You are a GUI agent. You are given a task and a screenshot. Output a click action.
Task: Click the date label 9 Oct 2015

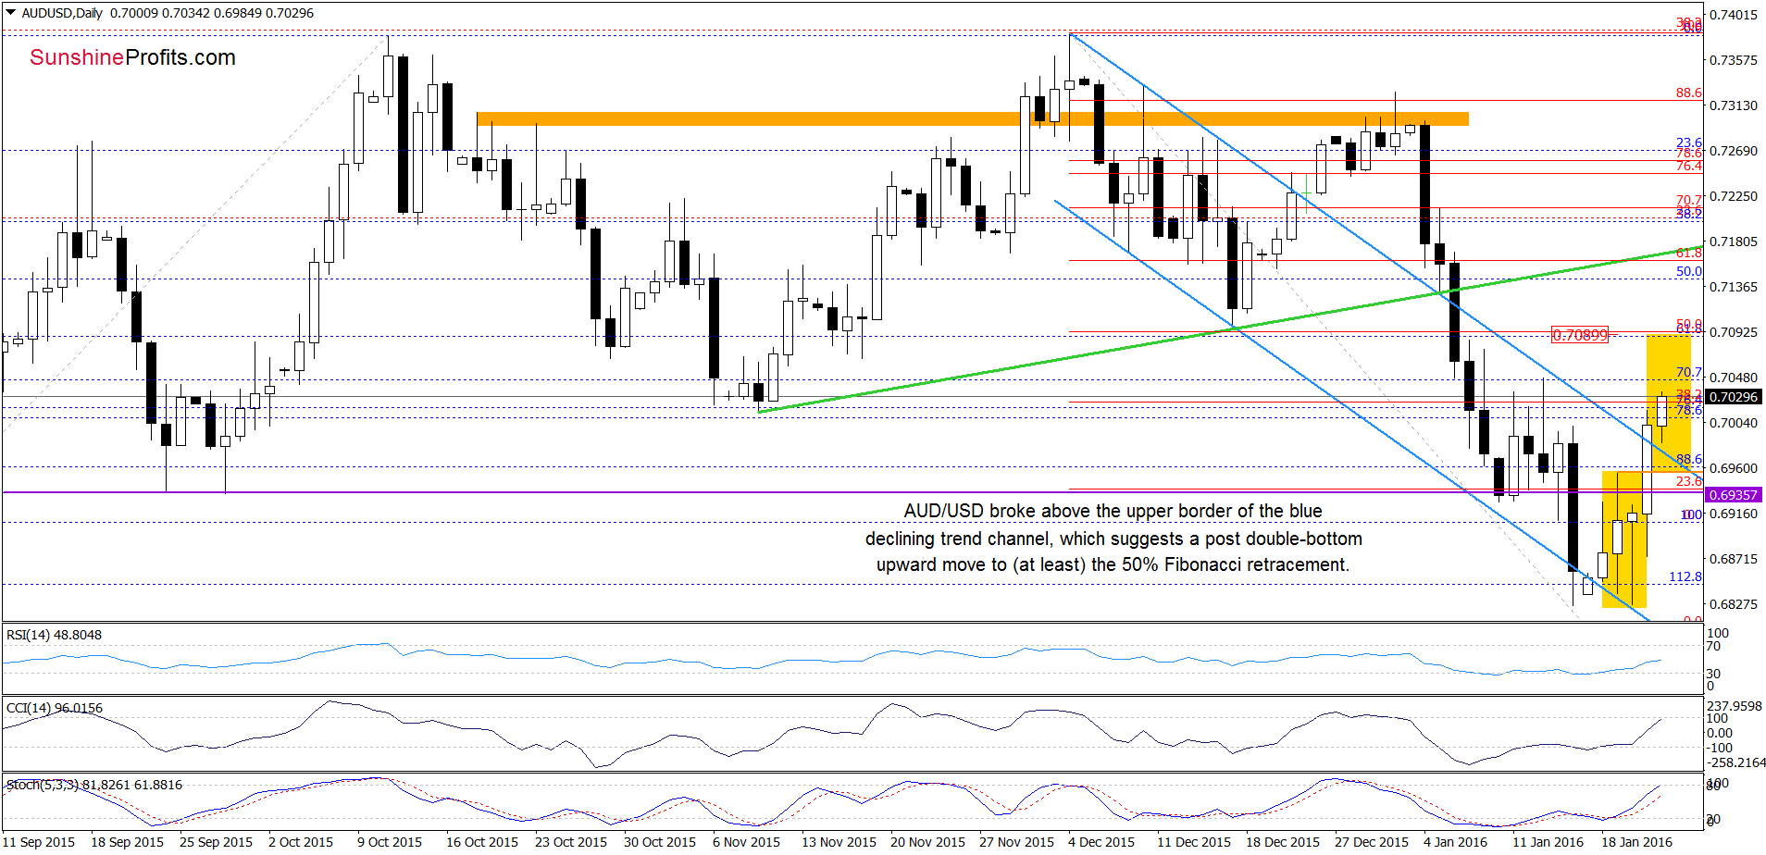tap(390, 842)
